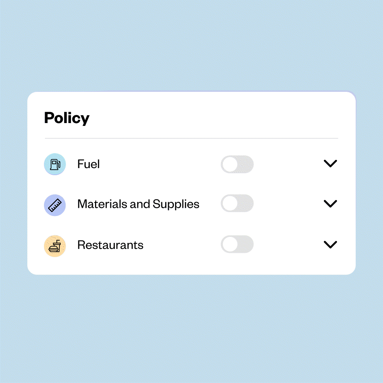Open the Restaurants expansion arrow
Image resolution: width=383 pixels, height=383 pixels.
(x=330, y=244)
